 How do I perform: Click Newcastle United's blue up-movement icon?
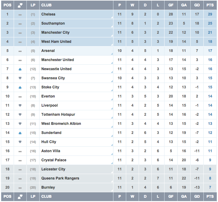[20, 69]
